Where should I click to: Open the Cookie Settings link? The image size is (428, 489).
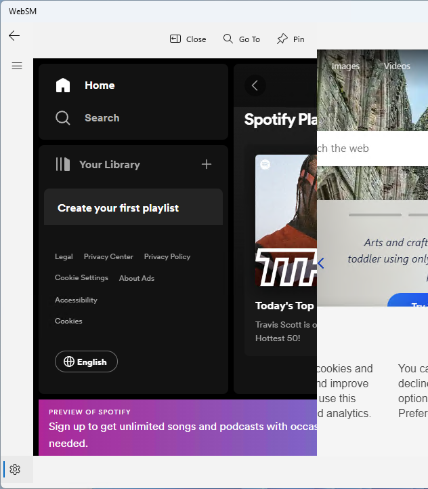81,277
